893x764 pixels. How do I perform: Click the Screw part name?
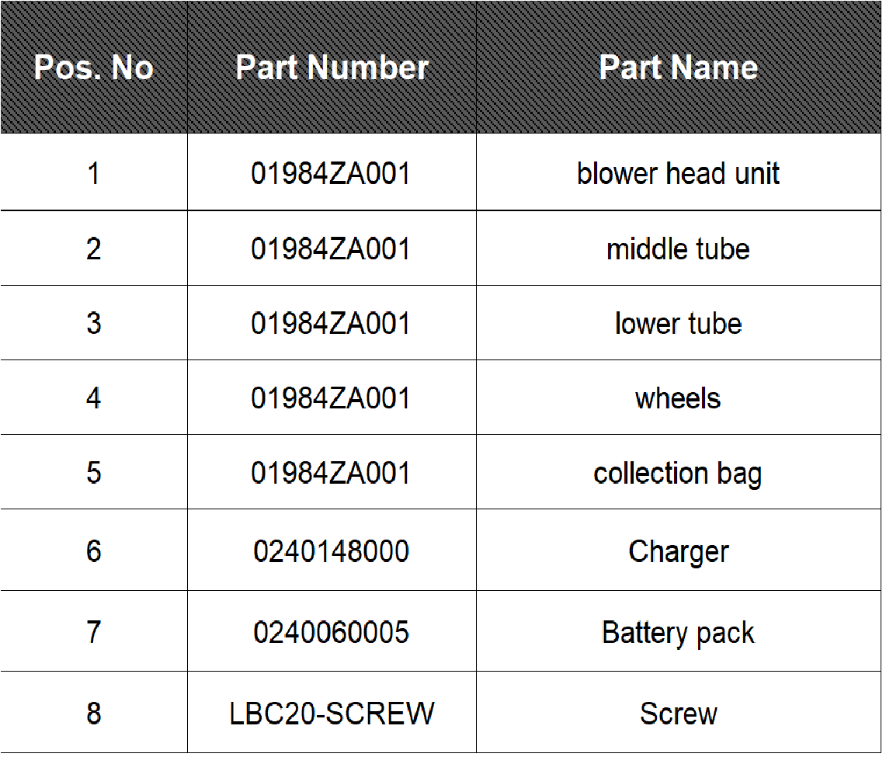679,714
